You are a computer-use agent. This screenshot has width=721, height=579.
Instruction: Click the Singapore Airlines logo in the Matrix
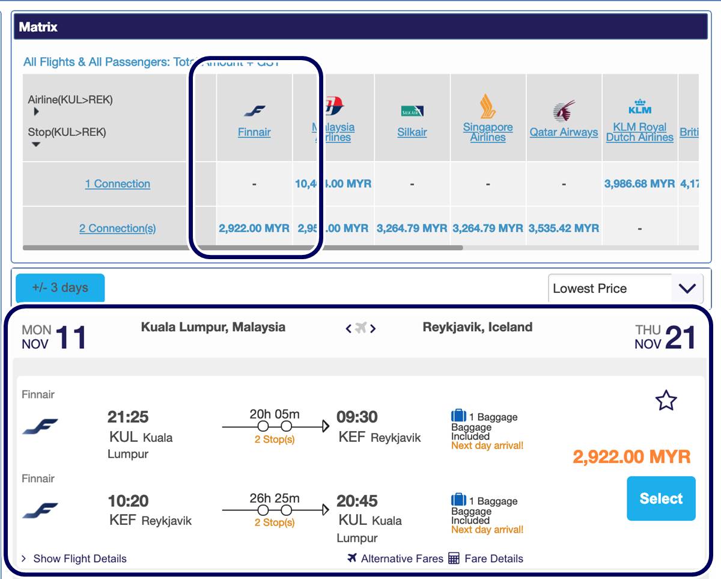tap(488, 106)
